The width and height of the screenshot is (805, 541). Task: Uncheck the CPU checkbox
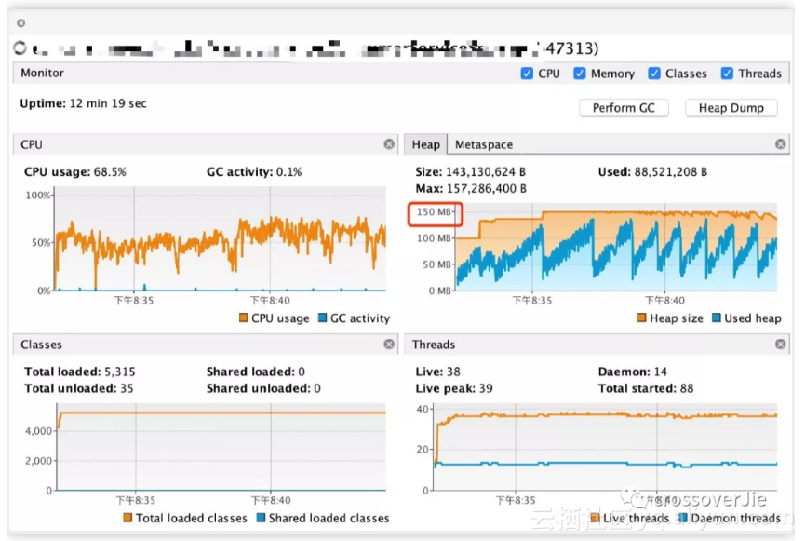527,74
